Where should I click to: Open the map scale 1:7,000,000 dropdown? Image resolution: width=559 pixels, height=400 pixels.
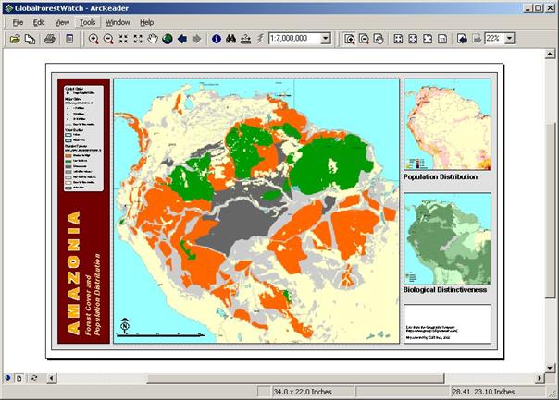[326, 39]
